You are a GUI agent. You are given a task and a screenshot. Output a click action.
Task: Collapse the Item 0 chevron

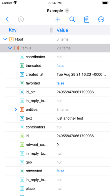click(10, 48)
